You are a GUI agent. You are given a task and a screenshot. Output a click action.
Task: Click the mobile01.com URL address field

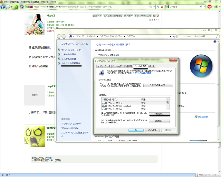pos(90,7)
